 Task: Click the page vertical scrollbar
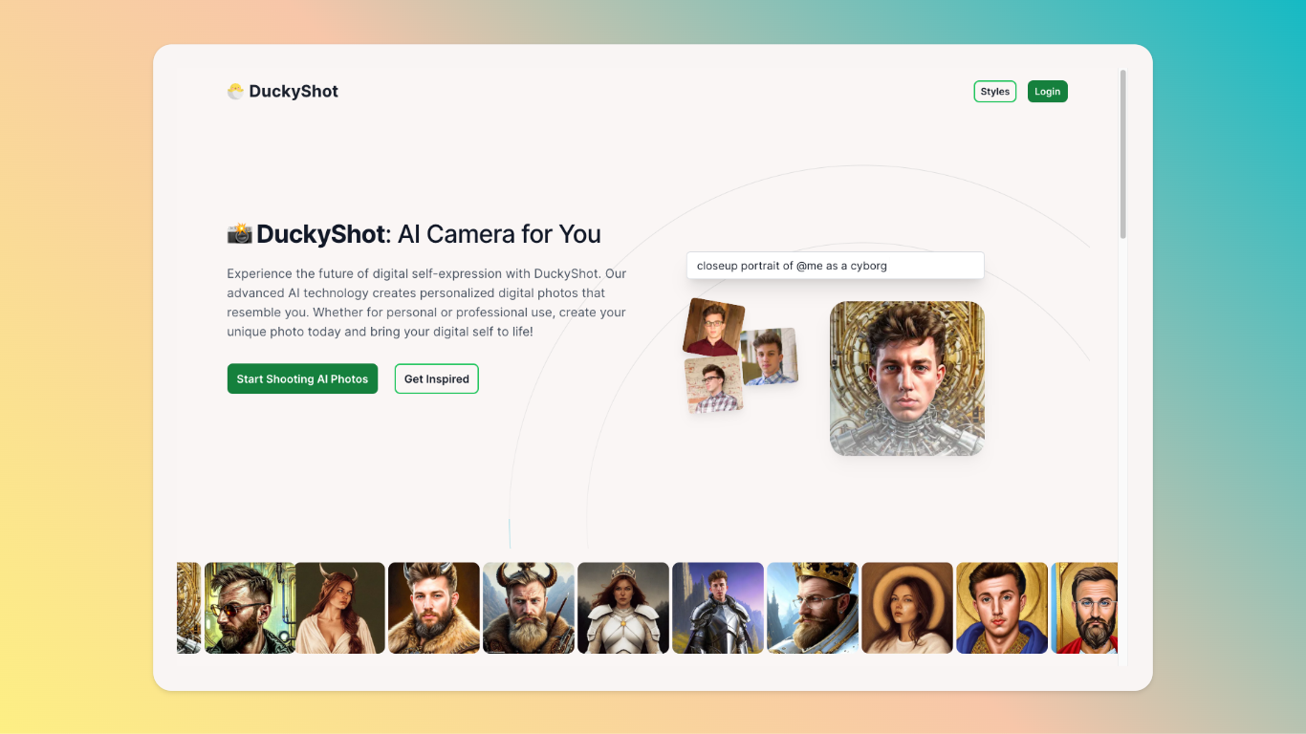[1123, 153]
